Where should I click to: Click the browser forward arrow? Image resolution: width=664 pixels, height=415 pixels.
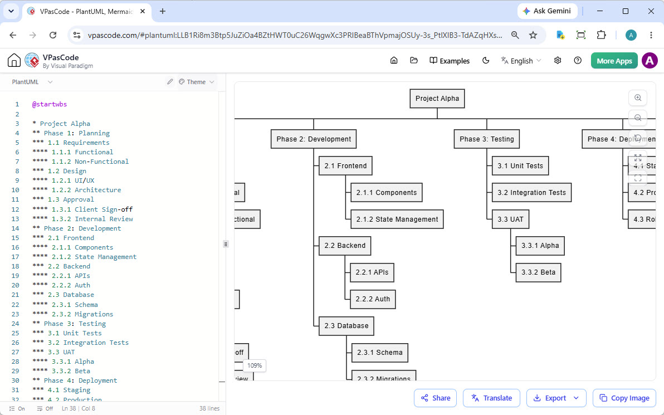pyautogui.click(x=33, y=35)
